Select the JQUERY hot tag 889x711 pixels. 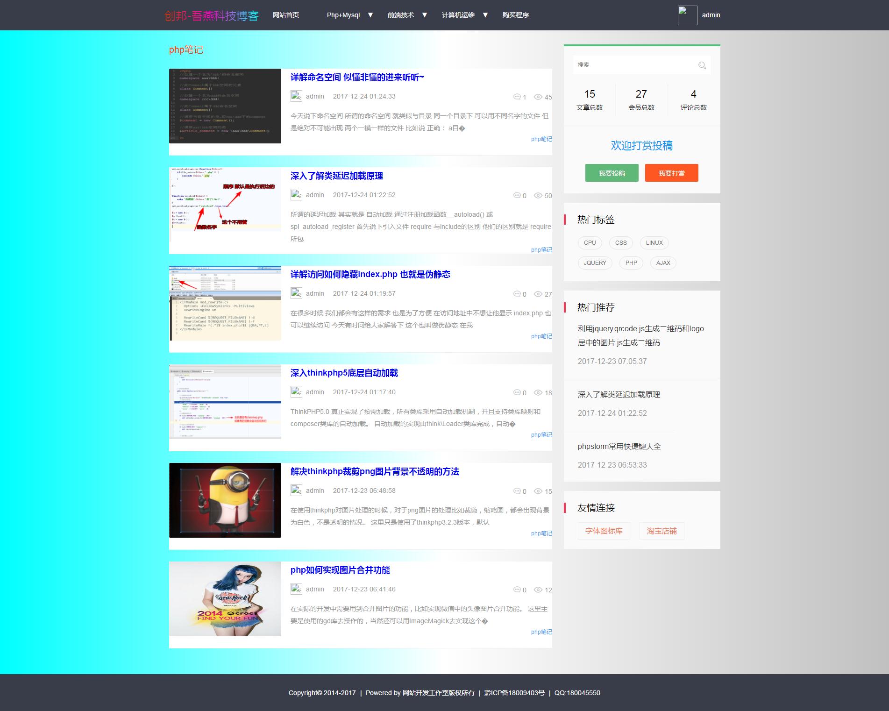(x=595, y=263)
